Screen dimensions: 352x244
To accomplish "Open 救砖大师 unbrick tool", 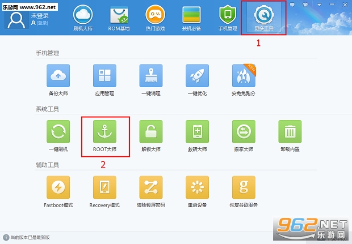I will [x=197, y=132].
